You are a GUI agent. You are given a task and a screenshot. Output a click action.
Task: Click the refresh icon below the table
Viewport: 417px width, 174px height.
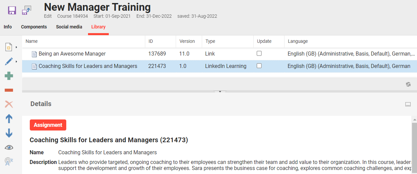pyautogui.click(x=408, y=84)
